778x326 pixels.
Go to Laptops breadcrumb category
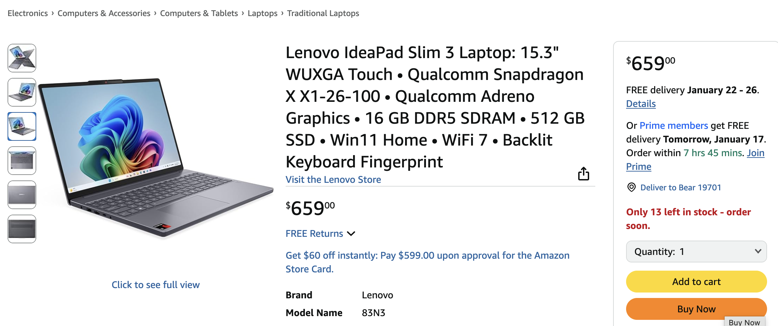(262, 13)
